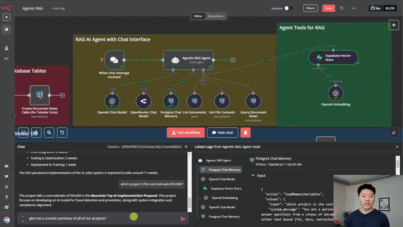Image resolution: width=403 pixels, height=227 pixels.
Task: Click the fit-to-view canvas button
Action: [23, 133]
